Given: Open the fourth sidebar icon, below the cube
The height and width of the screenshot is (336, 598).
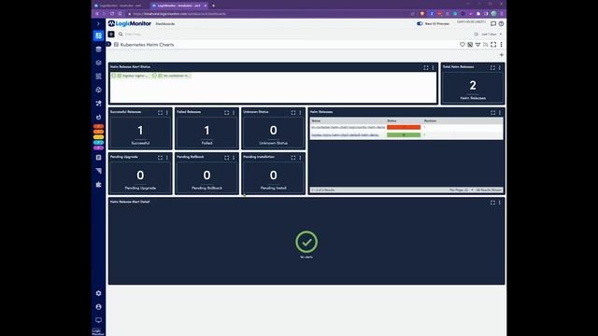Looking at the screenshot, I should pyautogui.click(x=98, y=77).
